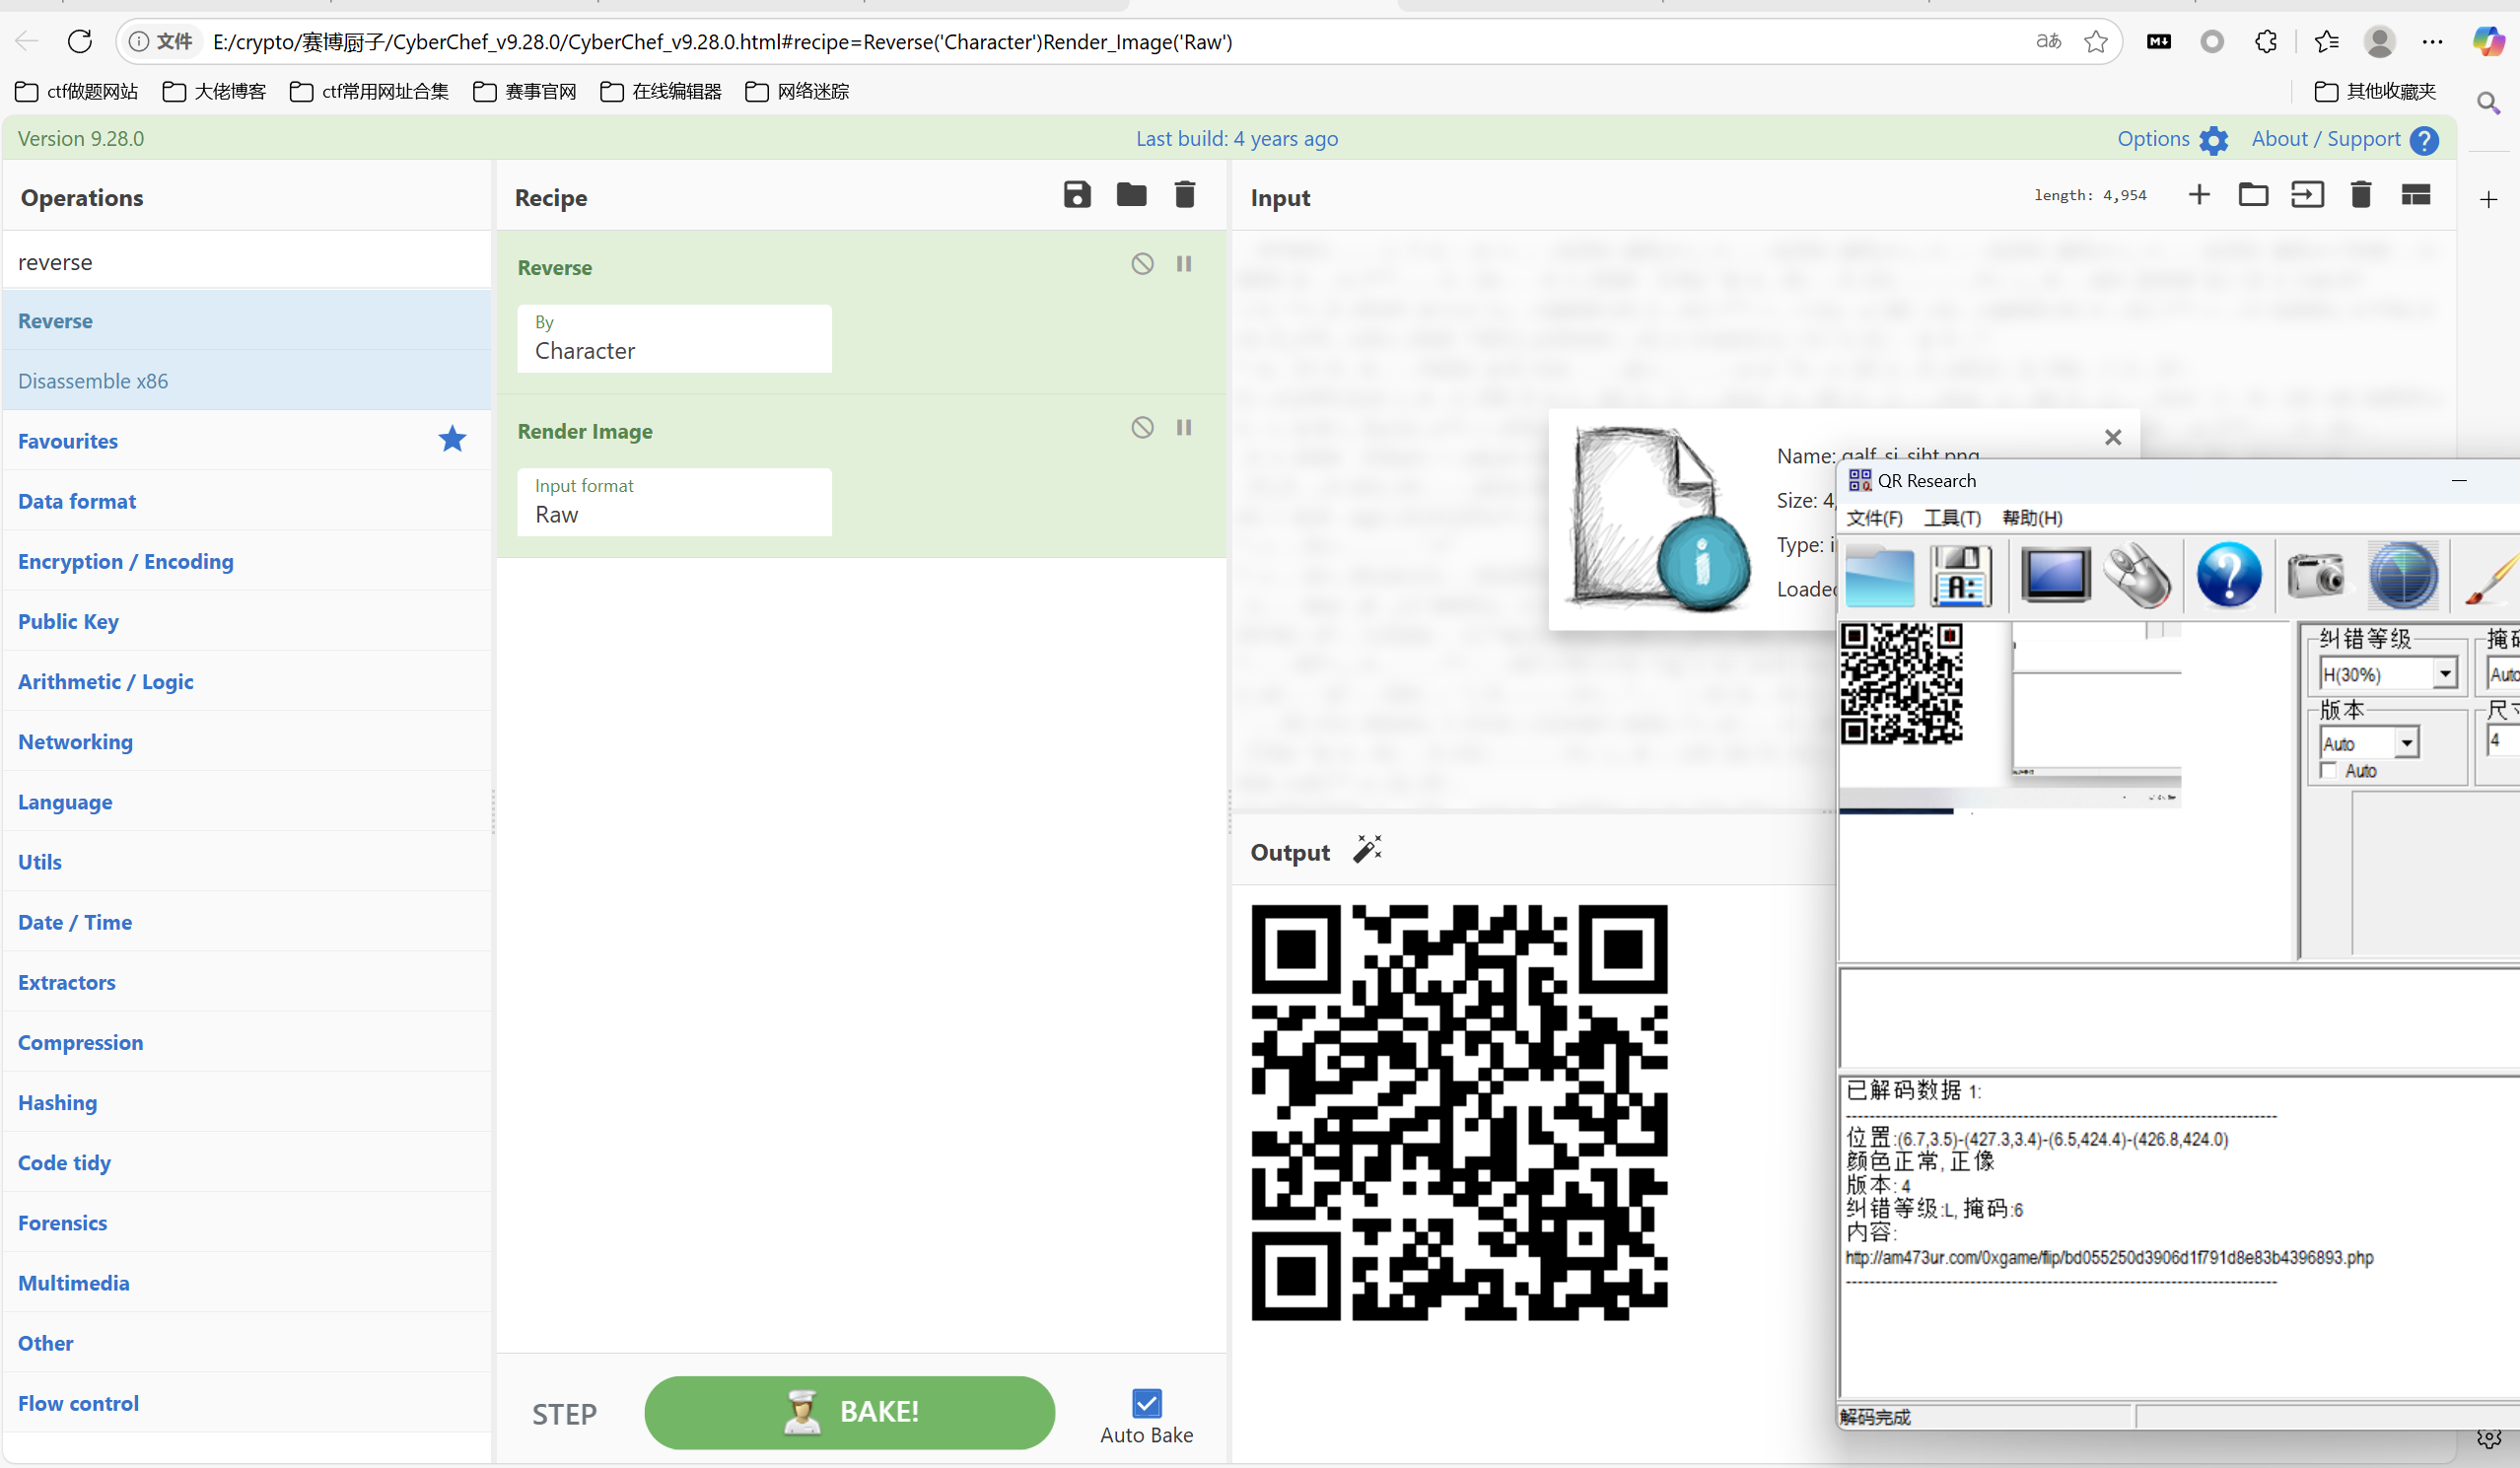Expand the Favourites category
2520x1468 pixels.
(247, 441)
